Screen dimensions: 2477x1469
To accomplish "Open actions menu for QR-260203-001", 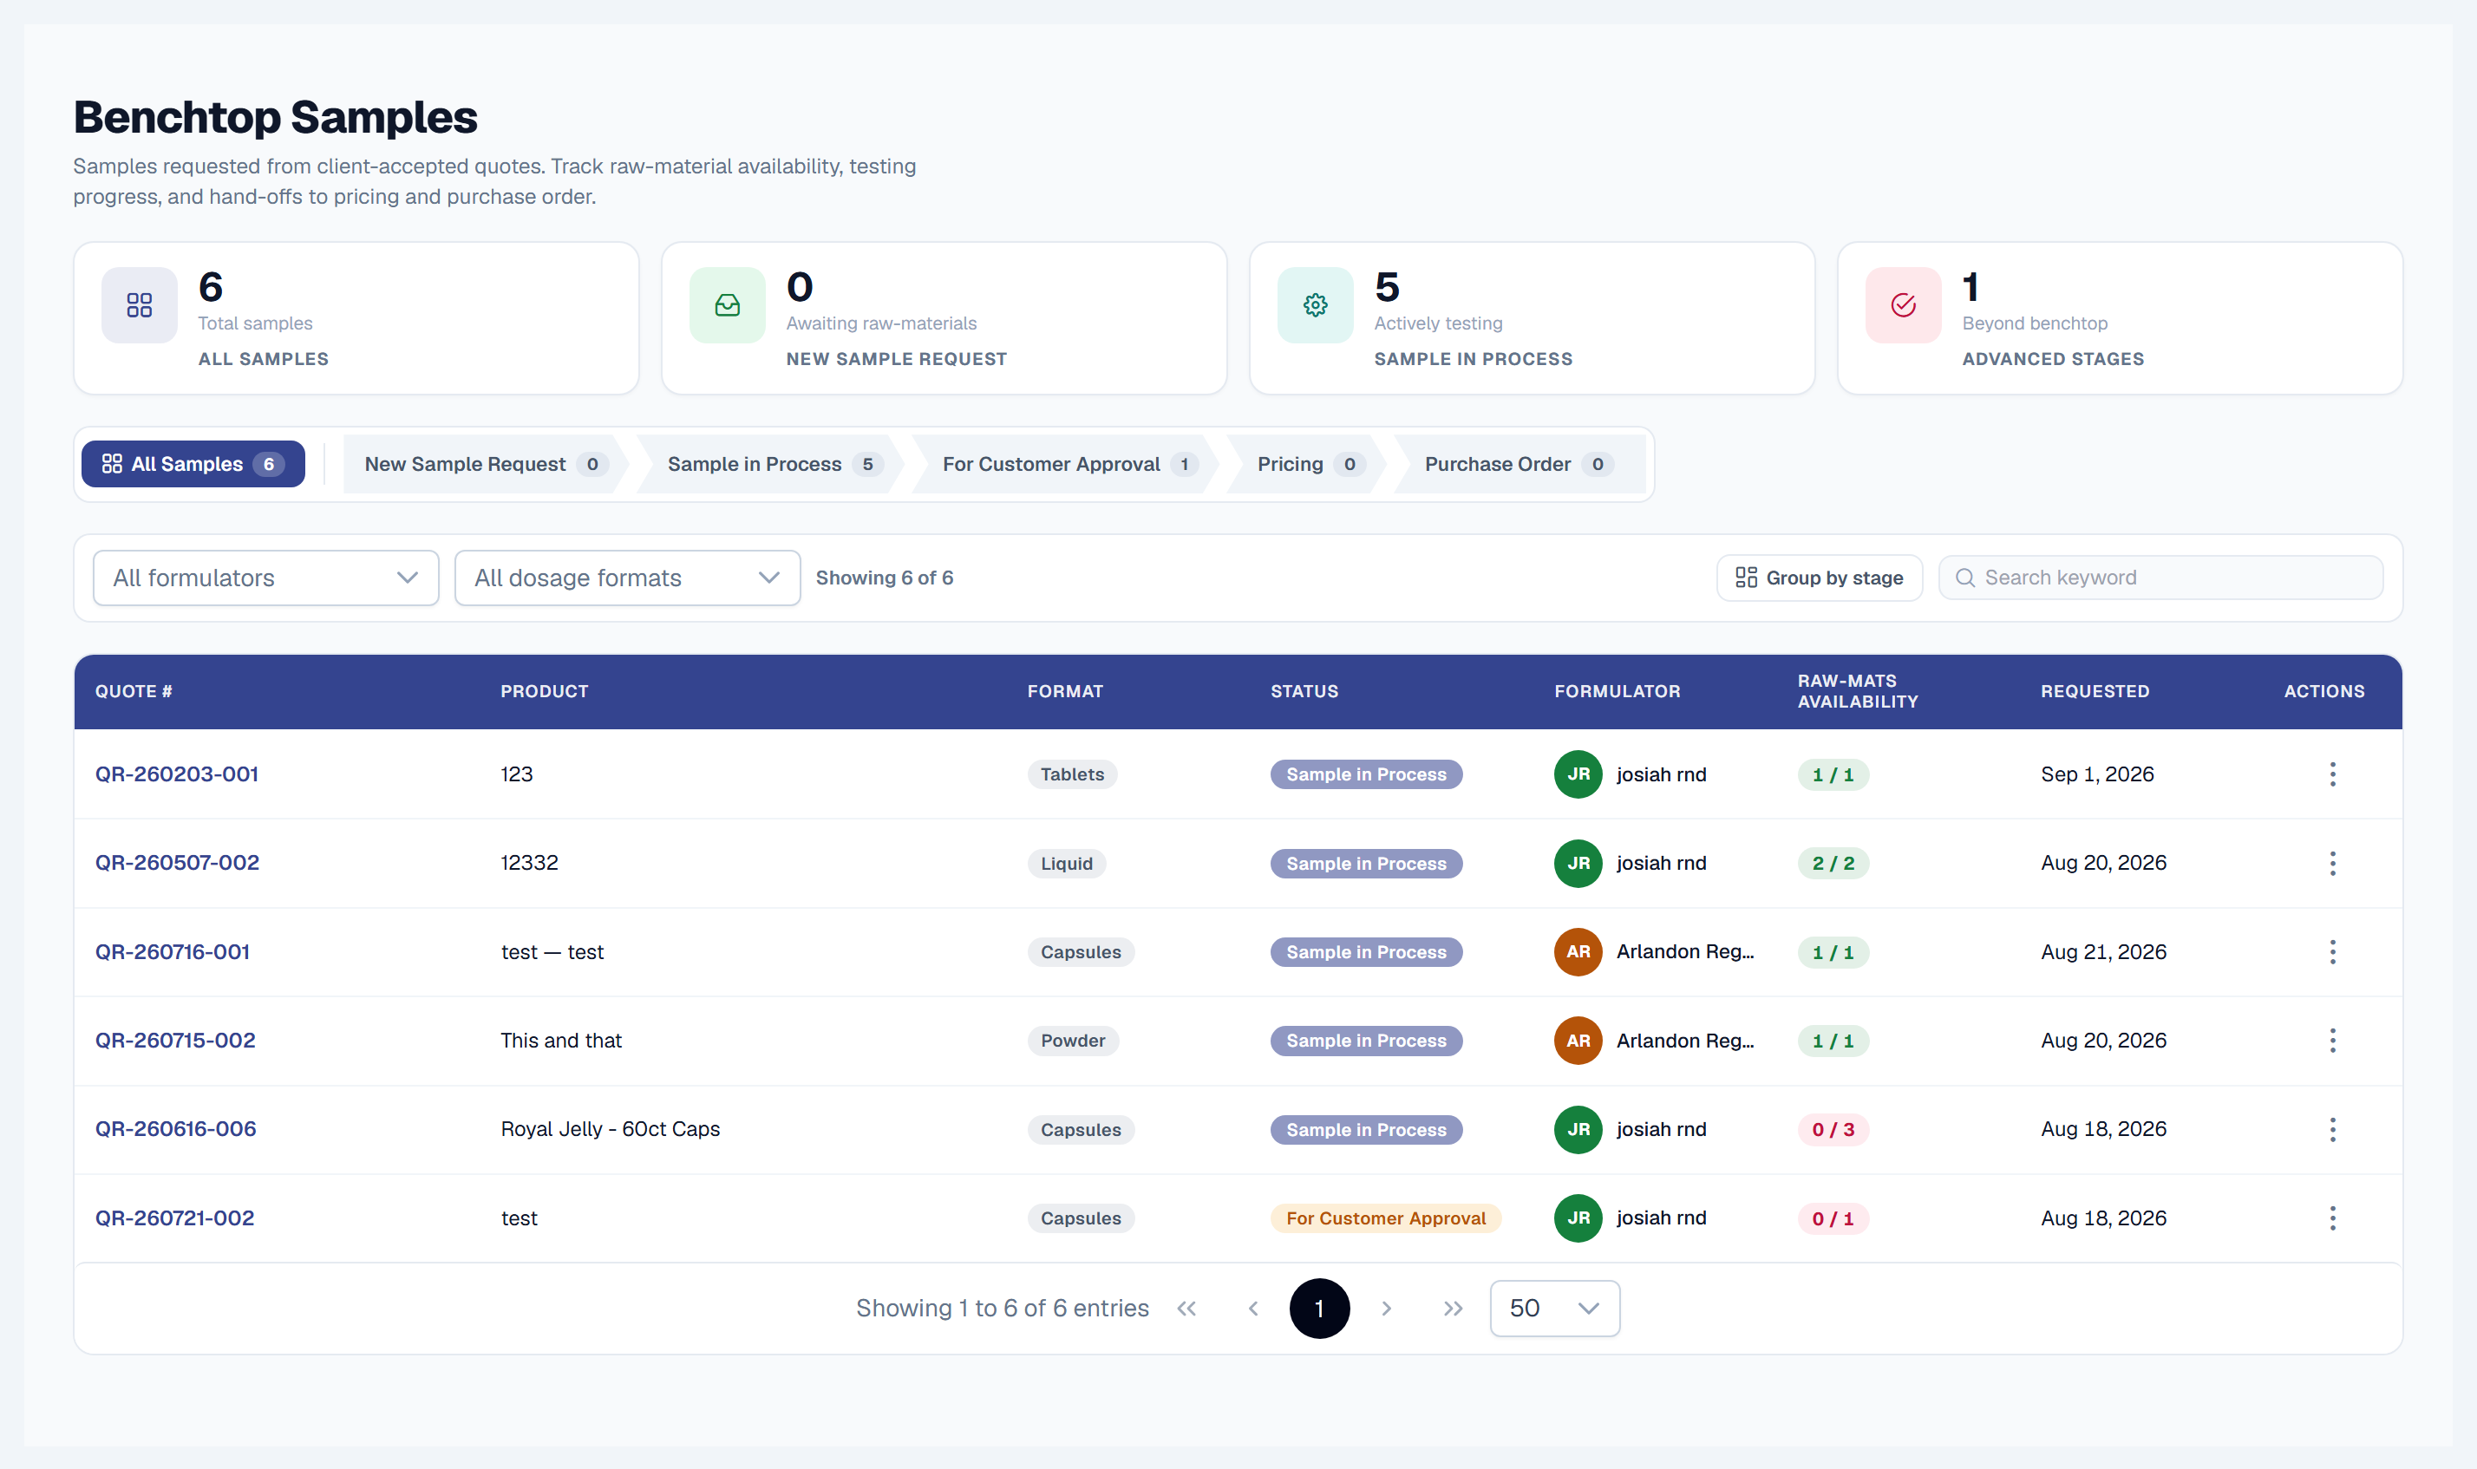I will [2331, 774].
